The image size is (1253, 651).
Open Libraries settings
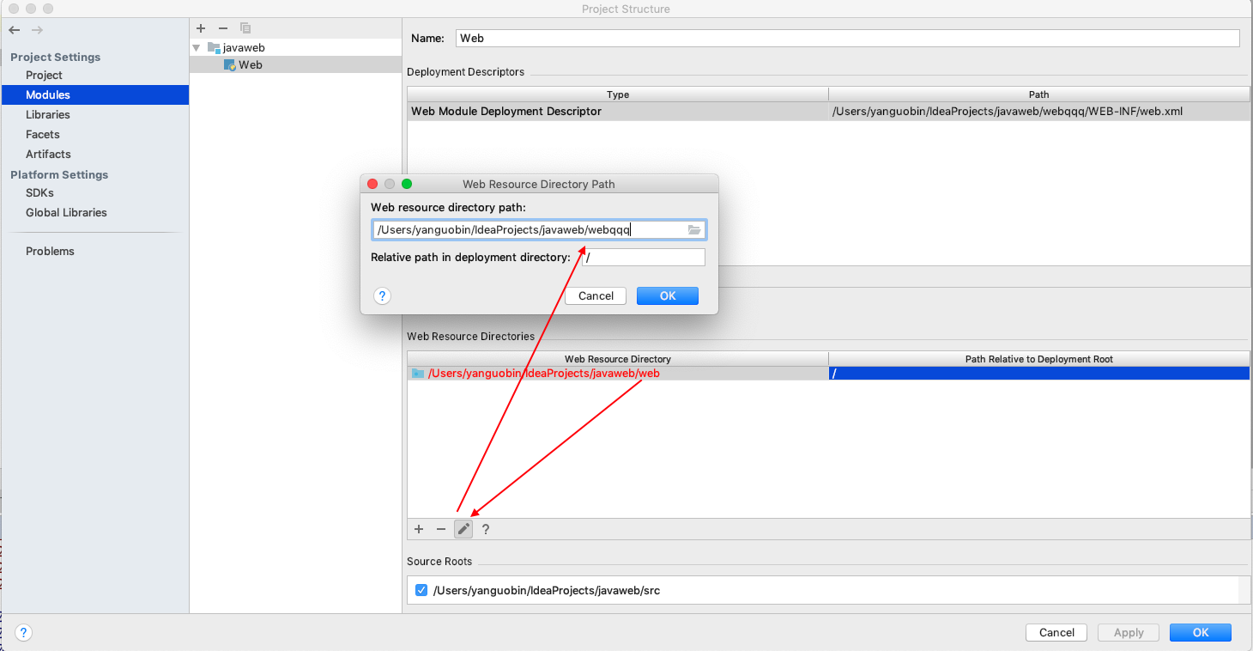48,115
